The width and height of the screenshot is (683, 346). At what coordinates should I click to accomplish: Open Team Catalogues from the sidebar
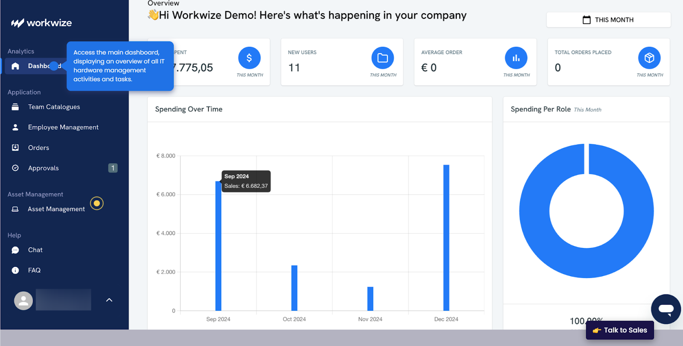54,107
